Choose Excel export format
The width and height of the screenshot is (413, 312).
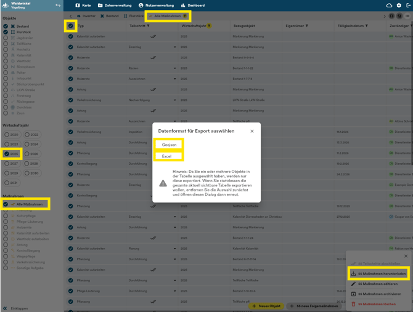[166, 156]
